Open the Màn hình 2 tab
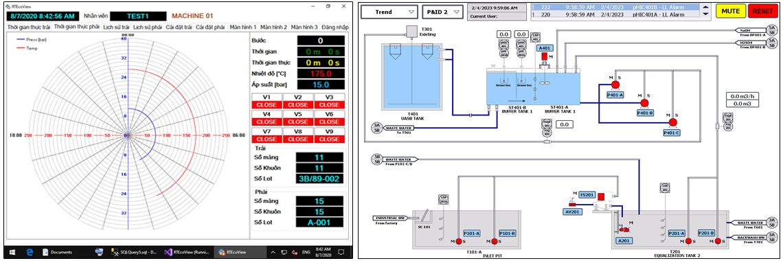The height and width of the screenshot is (261, 783). pyautogui.click(x=273, y=27)
